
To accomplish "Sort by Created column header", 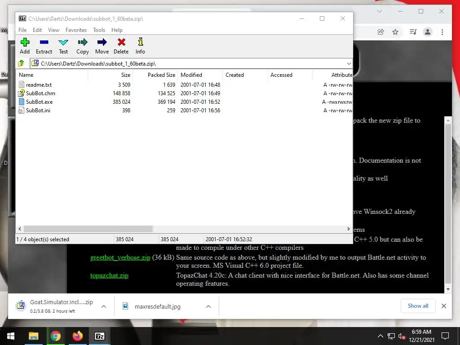I will pyautogui.click(x=245, y=75).
